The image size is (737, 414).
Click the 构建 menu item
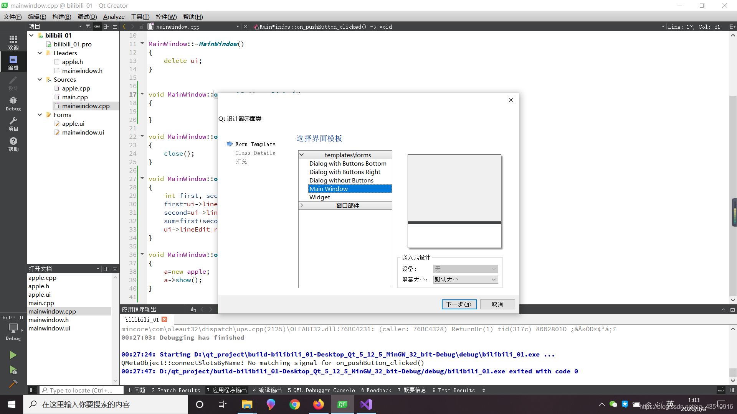60,16
